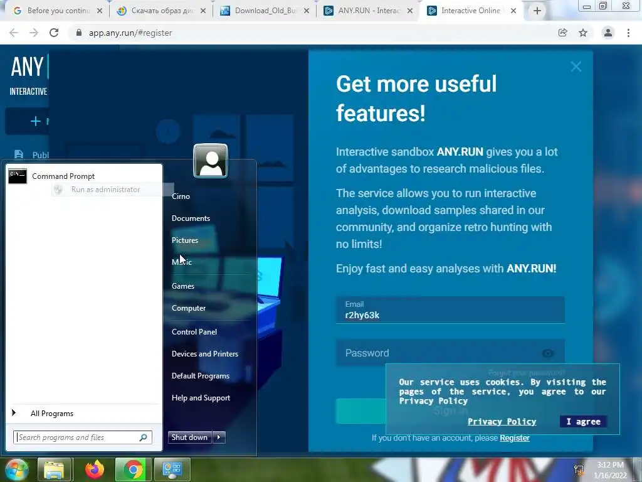Open Control Panel from Start menu
The width and height of the screenshot is (642, 482).
tap(194, 332)
